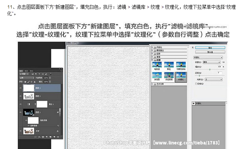Expand the 艺术效果 filter folder
This screenshot has width=238, height=149.
pyautogui.click(x=152, y=84)
